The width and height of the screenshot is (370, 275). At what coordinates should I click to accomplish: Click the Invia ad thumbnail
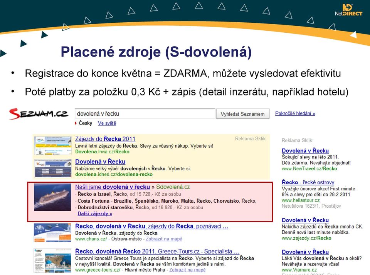53,145
